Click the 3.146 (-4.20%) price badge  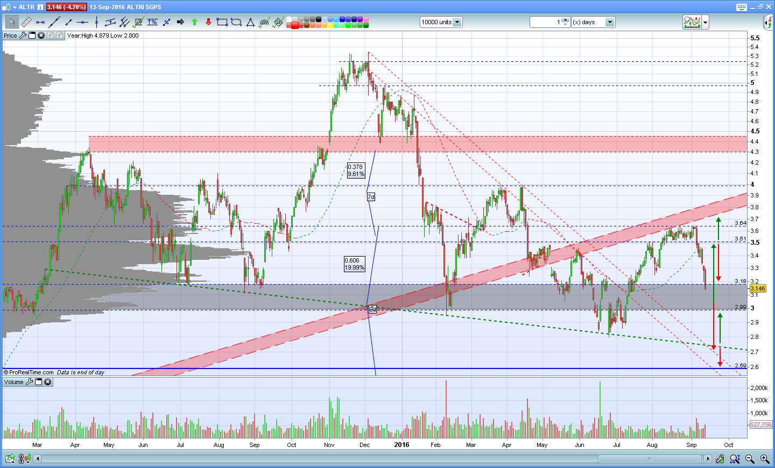tap(66, 7)
